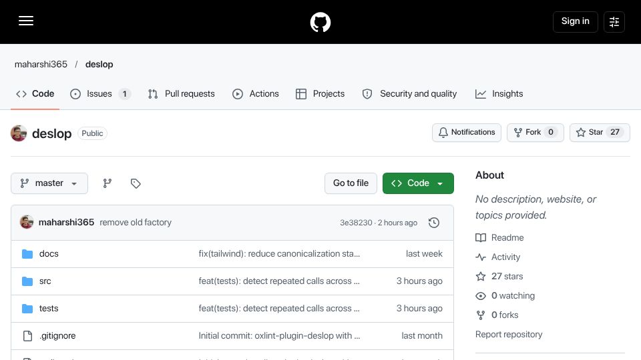The width and height of the screenshot is (641, 360).
Task: Click the Readme book icon
Action: (x=481, y=237)
